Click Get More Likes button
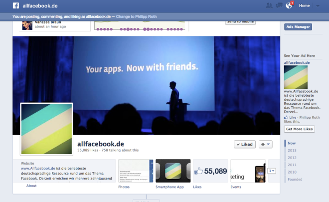The height and width of the screenshot is (202, 329). point(300,129)
